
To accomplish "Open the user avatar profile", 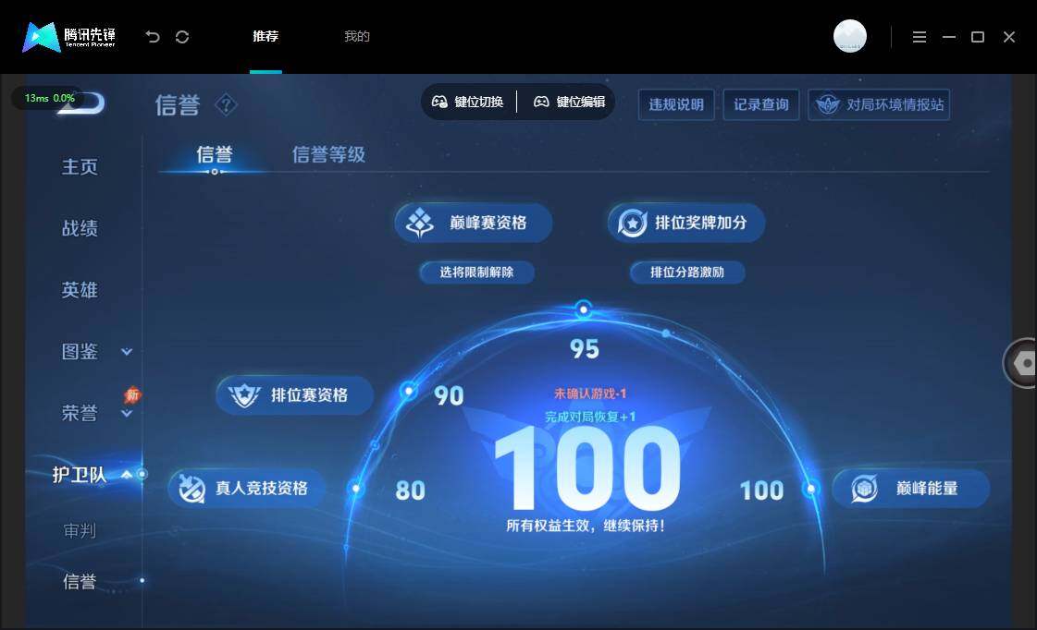I will click(850, 36).
